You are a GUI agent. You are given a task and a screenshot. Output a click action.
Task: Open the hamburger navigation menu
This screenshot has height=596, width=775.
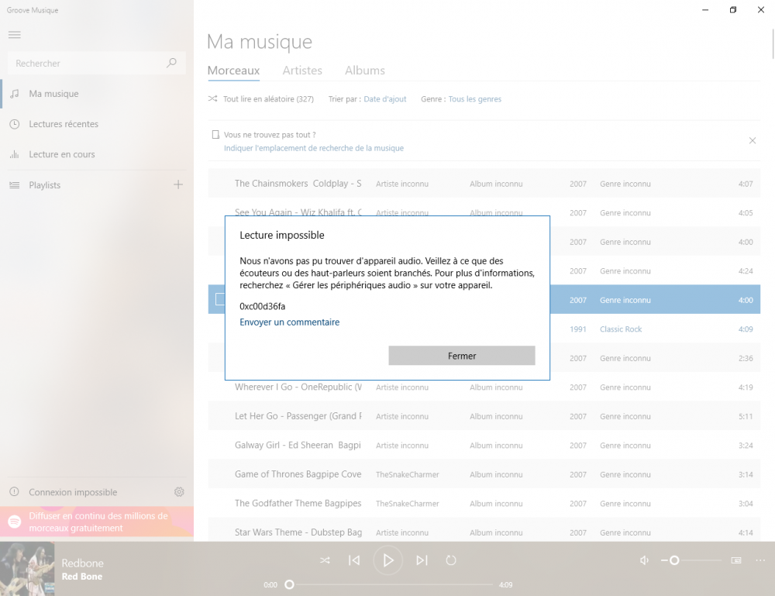tap(14, 35)
